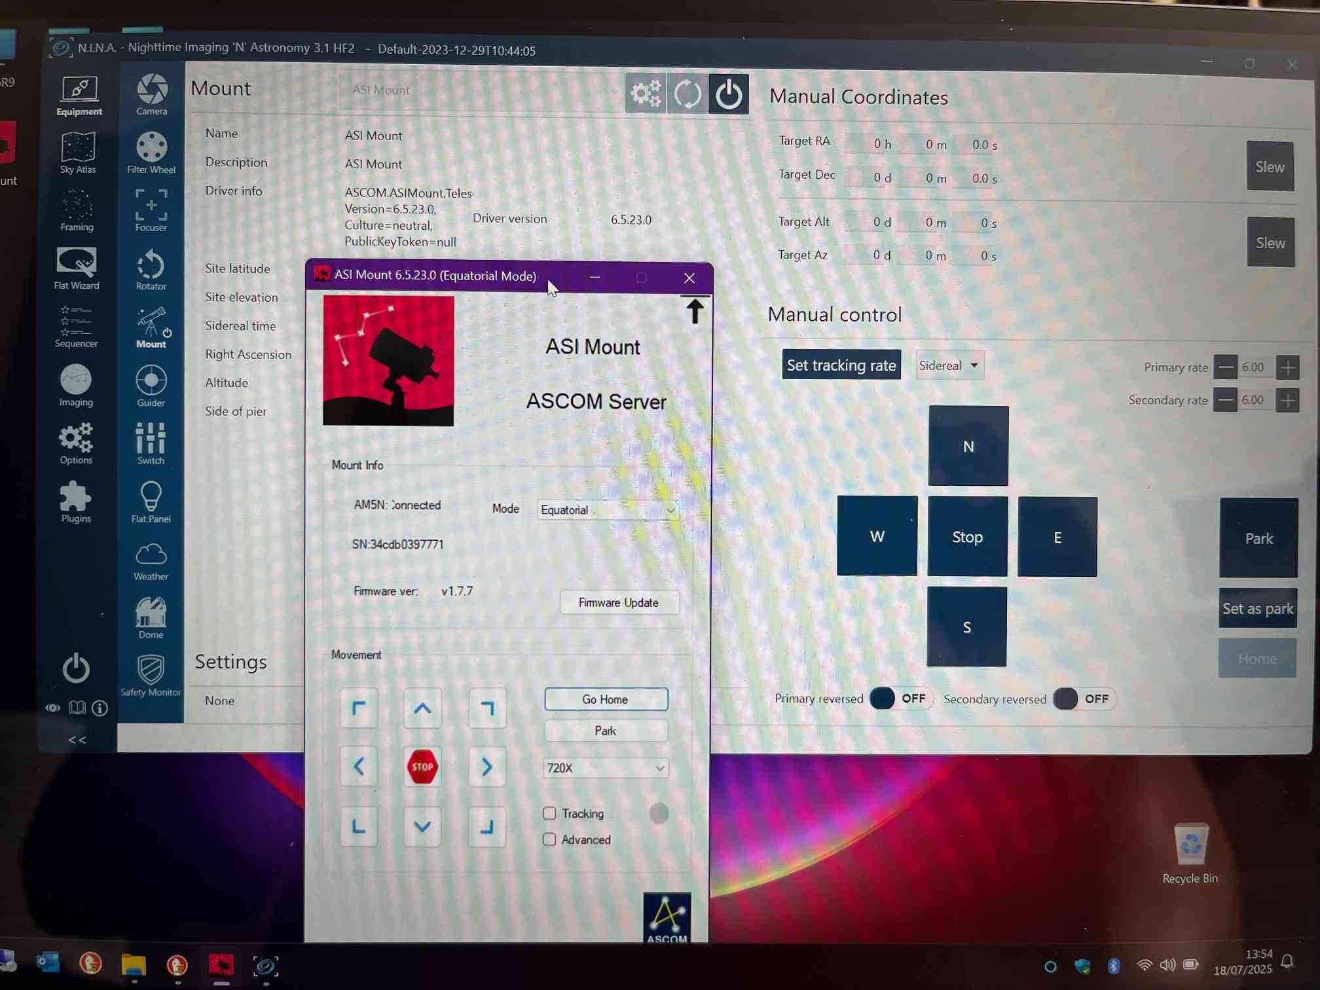The image size is (1320, 990).
Task: Switch to the Sequencer tab
Action: pos(76,327)
